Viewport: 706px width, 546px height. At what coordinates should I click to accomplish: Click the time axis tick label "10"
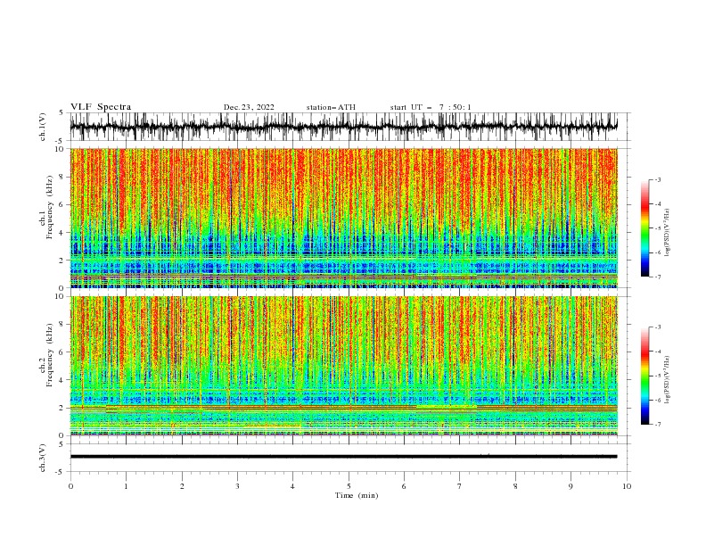(627, 486)
